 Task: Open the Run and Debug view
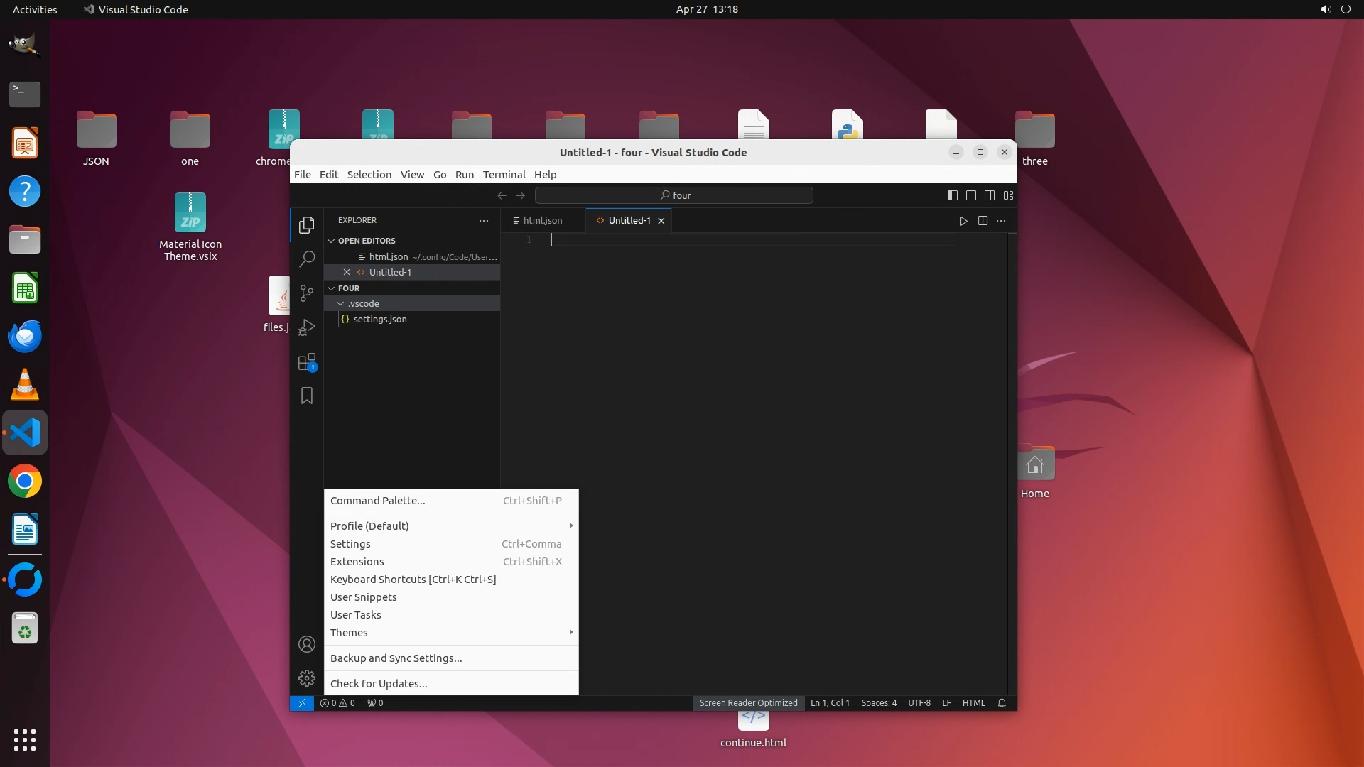306,327
